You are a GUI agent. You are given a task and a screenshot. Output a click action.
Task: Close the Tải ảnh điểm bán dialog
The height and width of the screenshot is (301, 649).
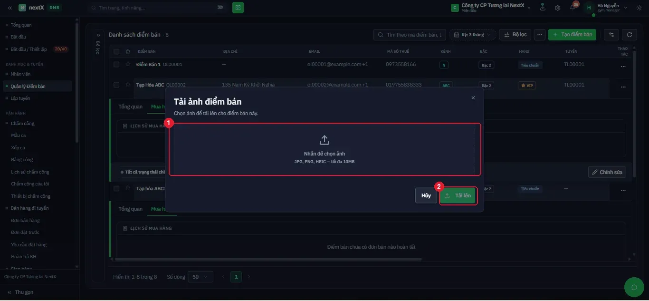(x=473, y=97)
